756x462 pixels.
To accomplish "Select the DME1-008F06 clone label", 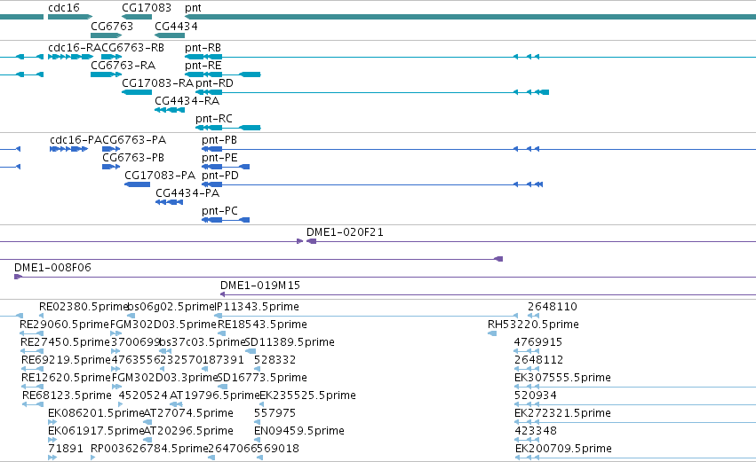I will coord(52,268).
